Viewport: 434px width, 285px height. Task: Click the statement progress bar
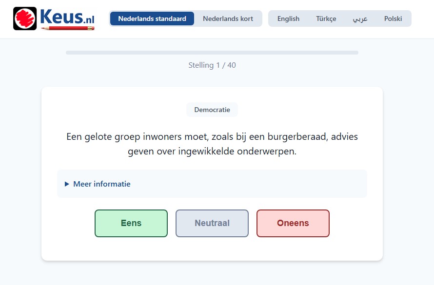tap(212, 53)
